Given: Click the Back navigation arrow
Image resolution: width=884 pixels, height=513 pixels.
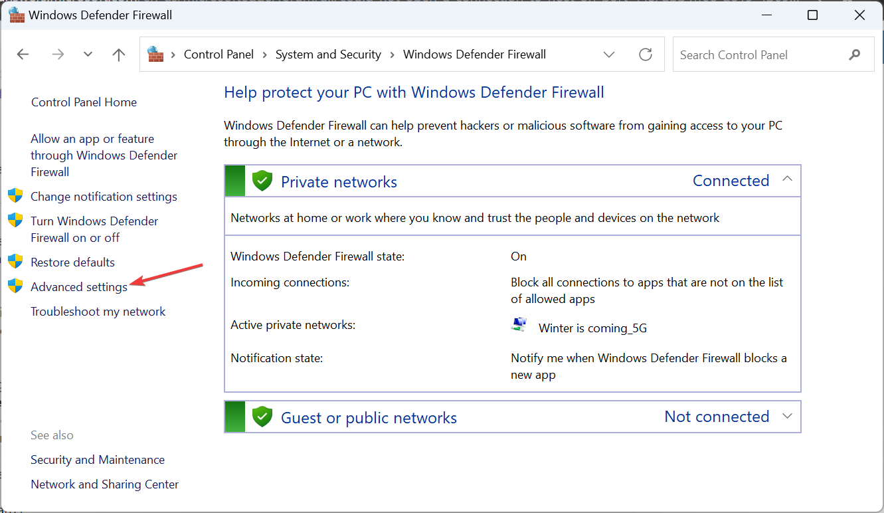Looking at the screenshot, I should (x=23, y=54).
